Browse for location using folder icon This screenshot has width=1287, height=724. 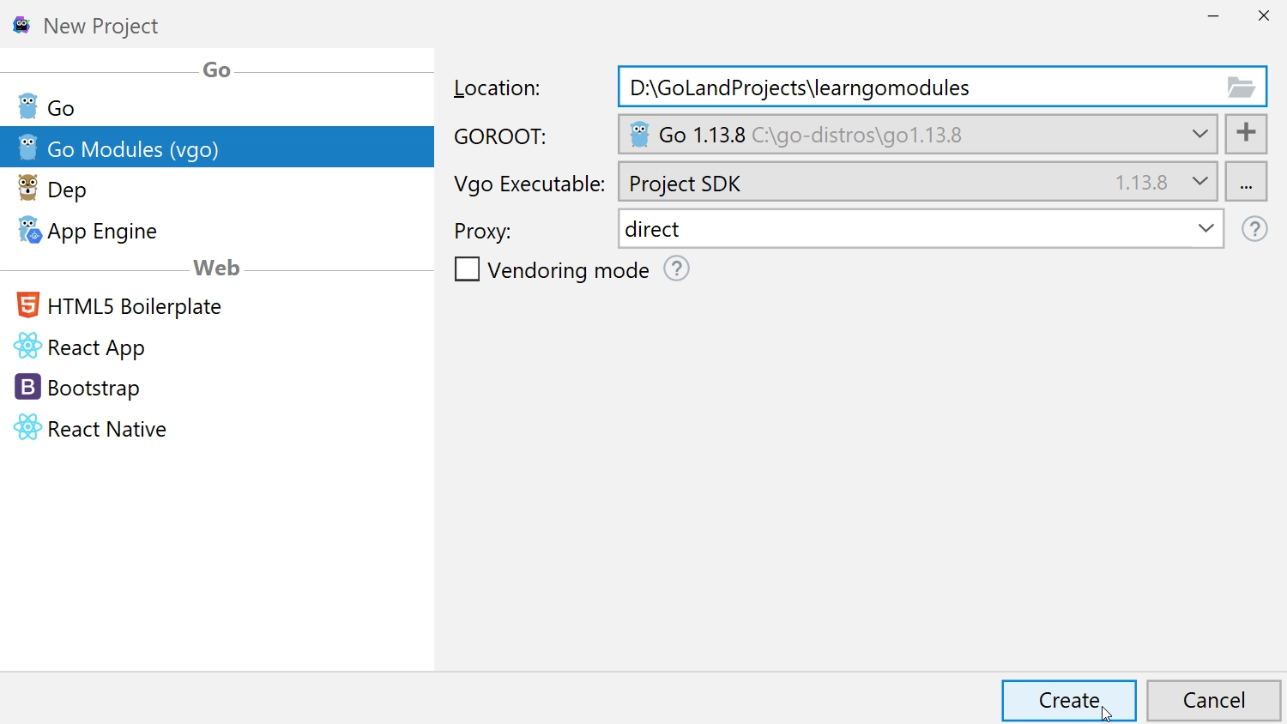(1242, 87)
